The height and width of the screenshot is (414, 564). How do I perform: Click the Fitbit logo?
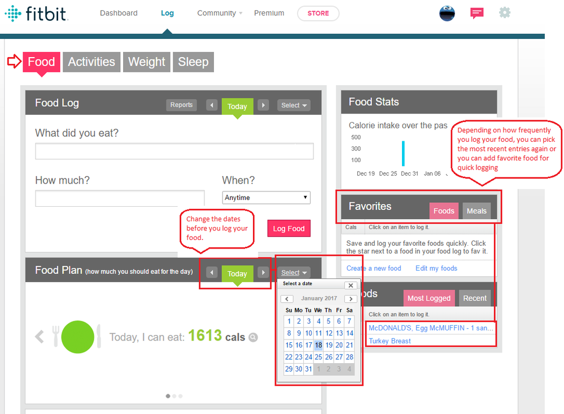[x=37, y=13]
